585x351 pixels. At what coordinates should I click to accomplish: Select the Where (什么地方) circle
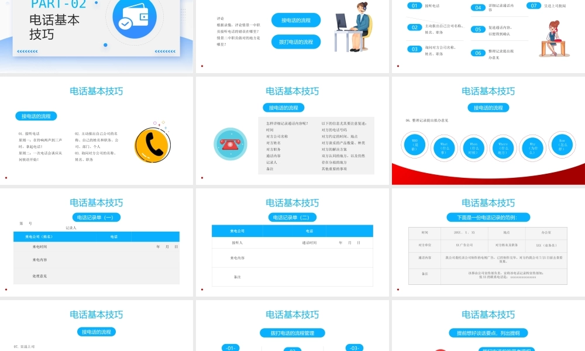503,148
